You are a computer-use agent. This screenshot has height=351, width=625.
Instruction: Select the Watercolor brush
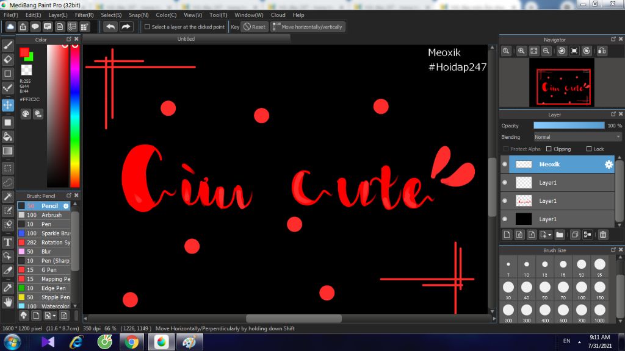44,307
